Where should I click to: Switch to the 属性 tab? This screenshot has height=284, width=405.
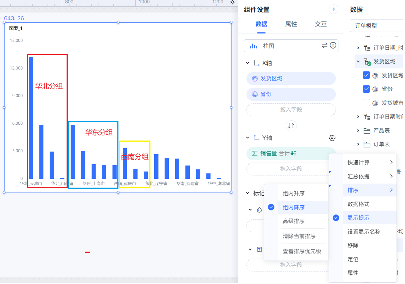pos(291,24)
